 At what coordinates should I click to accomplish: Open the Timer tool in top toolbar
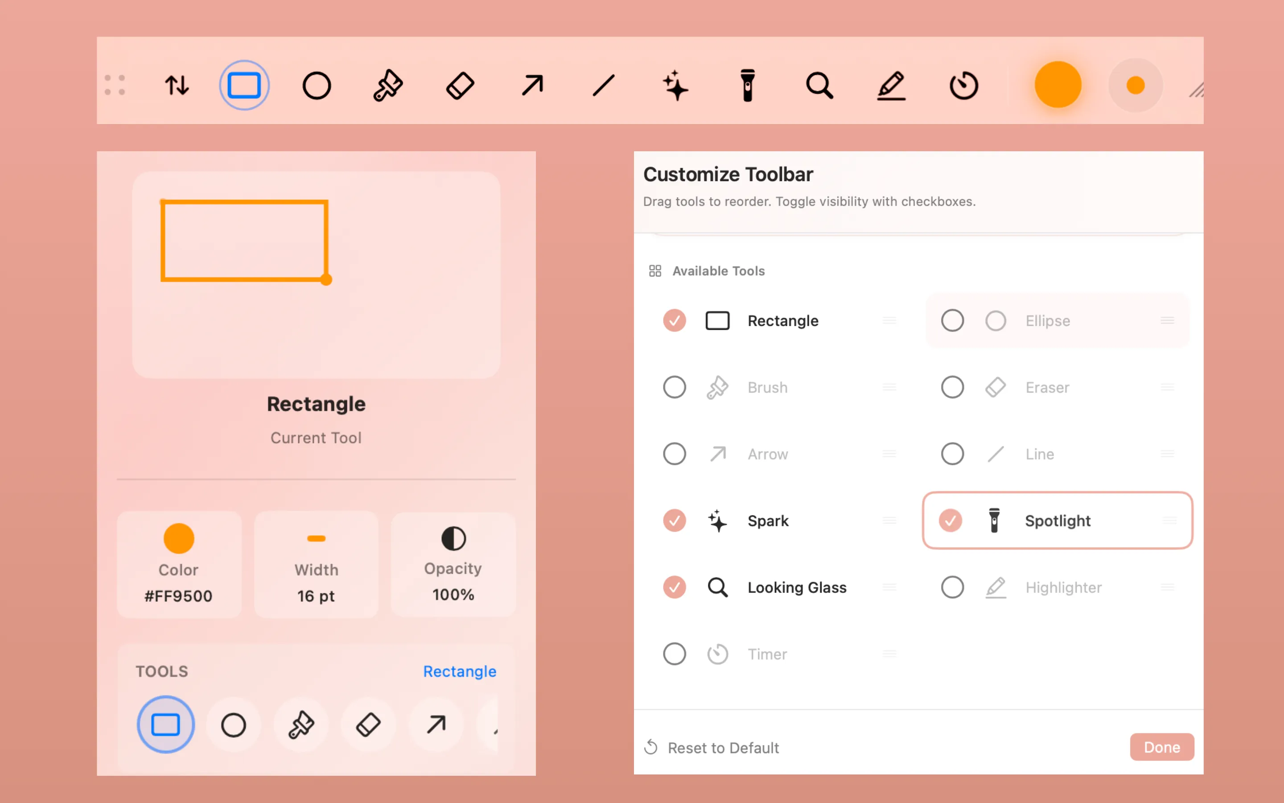(963, 85)
